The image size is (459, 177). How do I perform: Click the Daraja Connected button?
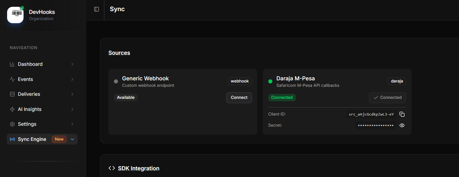[x=387, y=98]
